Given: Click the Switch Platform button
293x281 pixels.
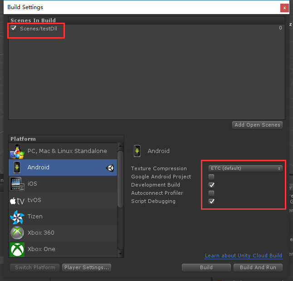Looking at the screenshot, I should click(x=35, y=267).
